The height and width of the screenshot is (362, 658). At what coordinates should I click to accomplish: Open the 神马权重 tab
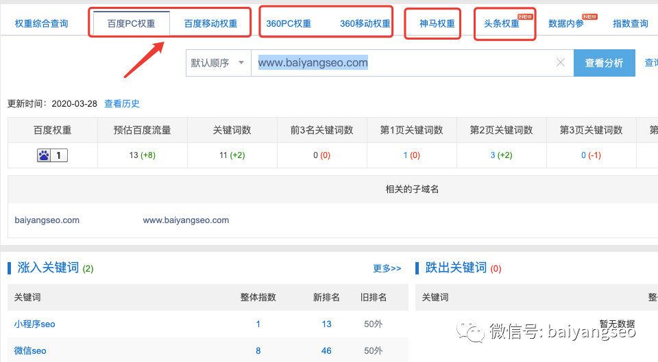point(437,24)
